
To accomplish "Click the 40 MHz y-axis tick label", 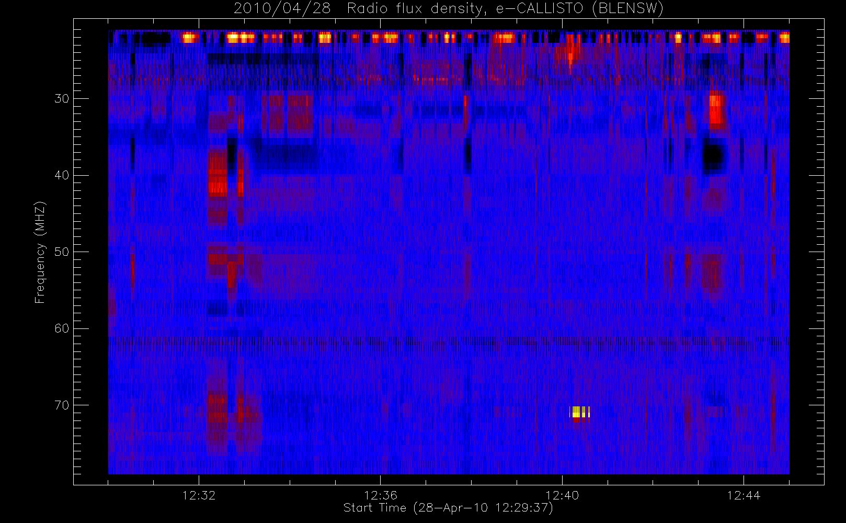I will [x=62, y=175].
